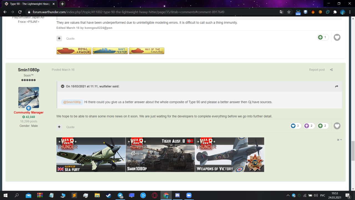Open the Chrome profile avatar
Viewport: 355px width, 200px height.
343,12
